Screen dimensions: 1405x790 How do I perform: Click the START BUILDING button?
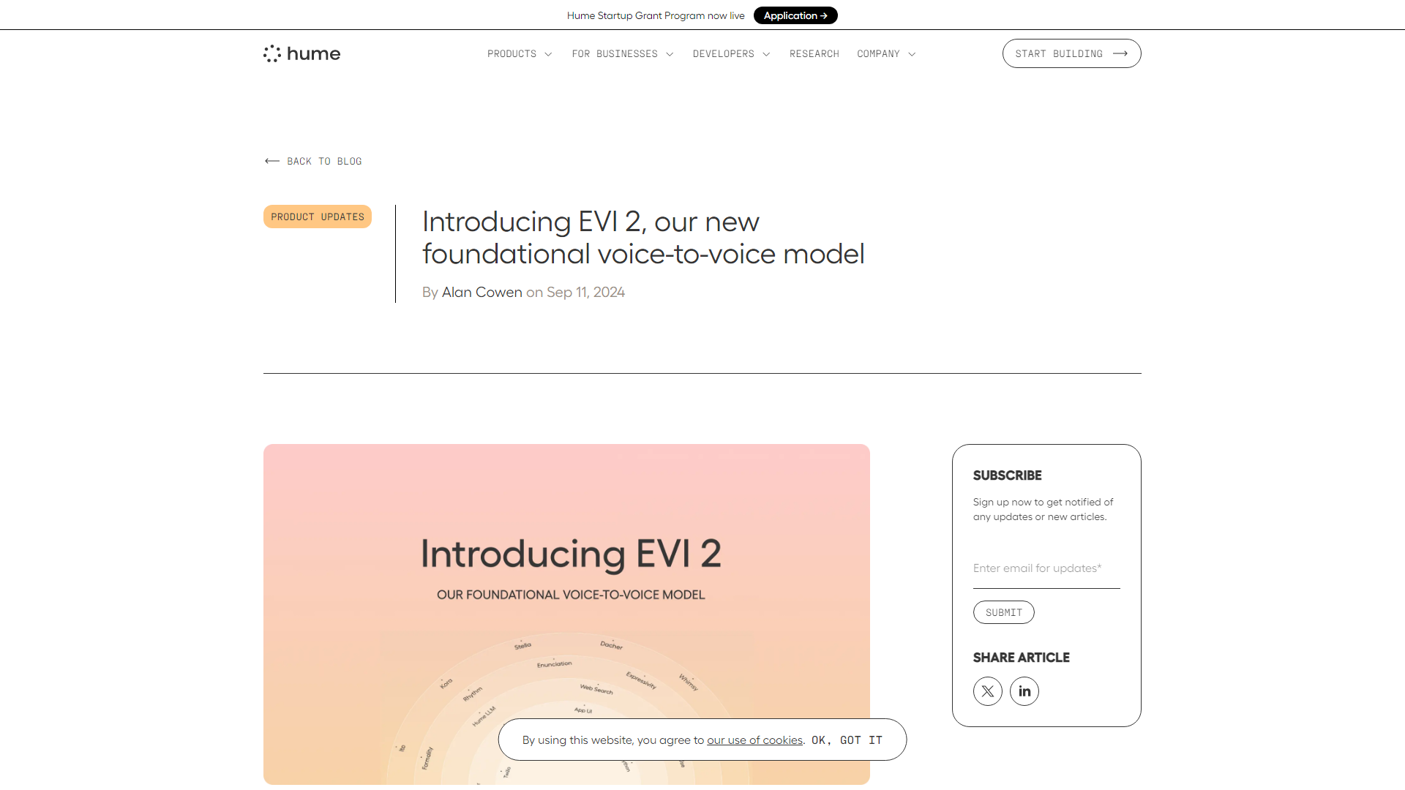point(1071,53)
